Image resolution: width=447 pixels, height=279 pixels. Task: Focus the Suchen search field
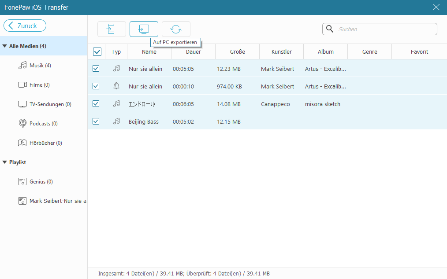tap(380, 29)
